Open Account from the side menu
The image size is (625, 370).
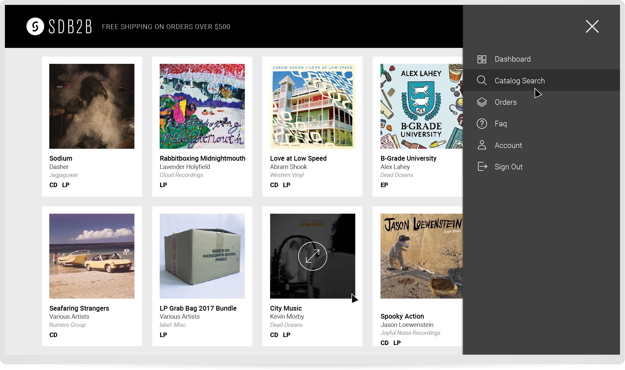pyautogui.click(x=541, y=145)
